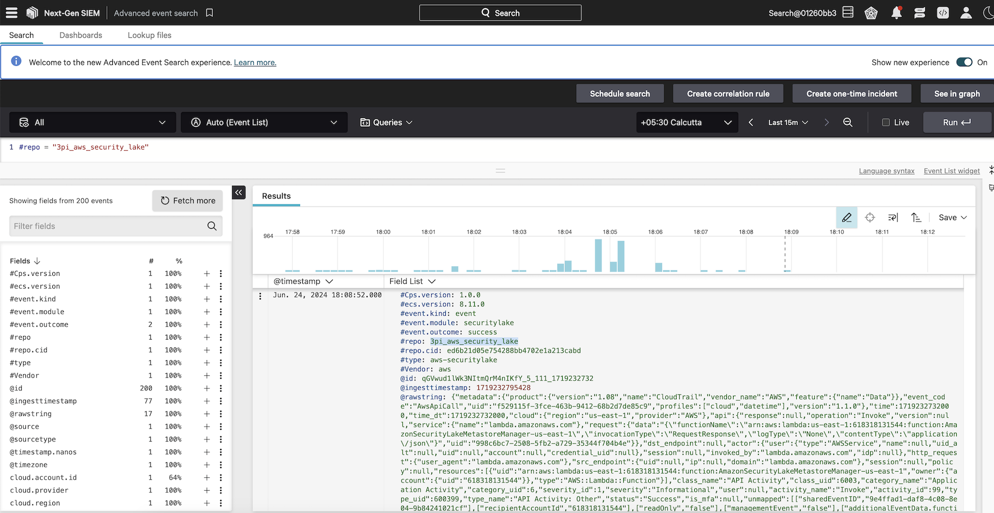Go to previous time interval arrow
The height and width of the screenshot is (513, 994).
point(751,123)
